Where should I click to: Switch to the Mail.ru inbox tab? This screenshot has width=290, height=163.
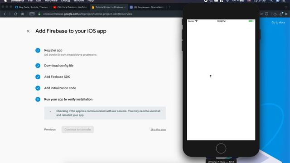pyautogui.click(x=147, y=7)
